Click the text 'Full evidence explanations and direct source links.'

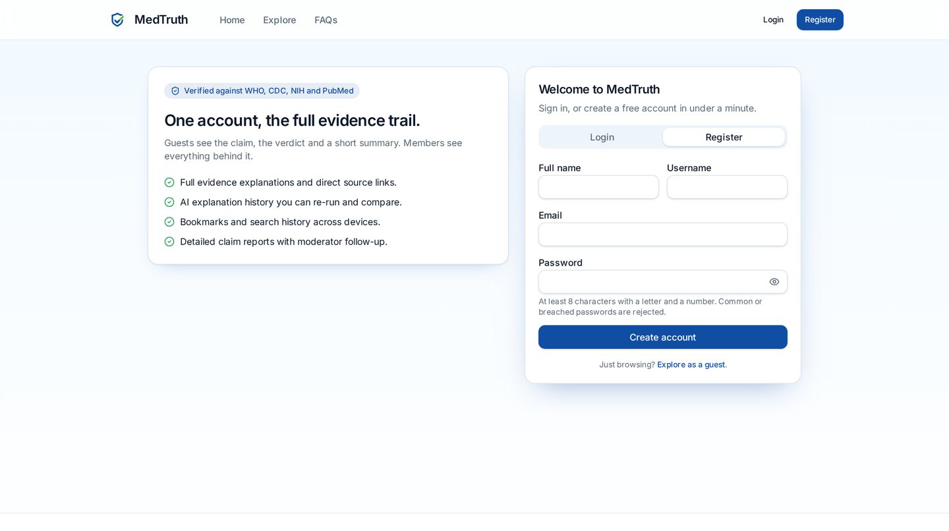coord(288,182)
